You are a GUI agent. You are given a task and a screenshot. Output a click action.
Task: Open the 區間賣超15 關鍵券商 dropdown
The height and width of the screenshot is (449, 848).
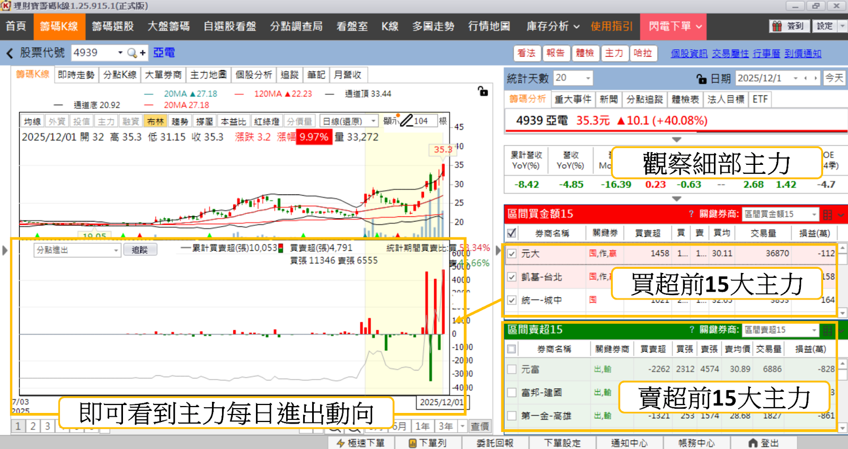pyautogui.click(x=814, y=330)
